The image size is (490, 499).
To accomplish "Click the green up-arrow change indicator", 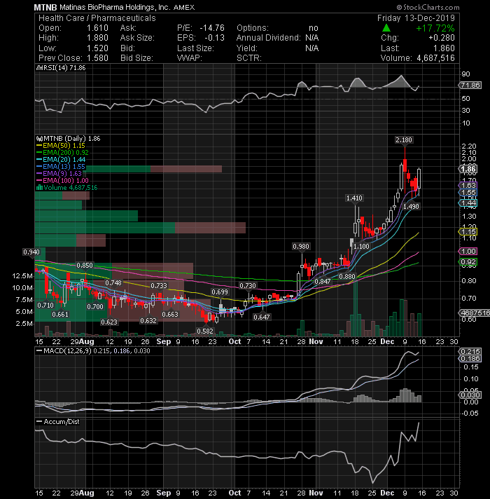I will tap(386, 28).
